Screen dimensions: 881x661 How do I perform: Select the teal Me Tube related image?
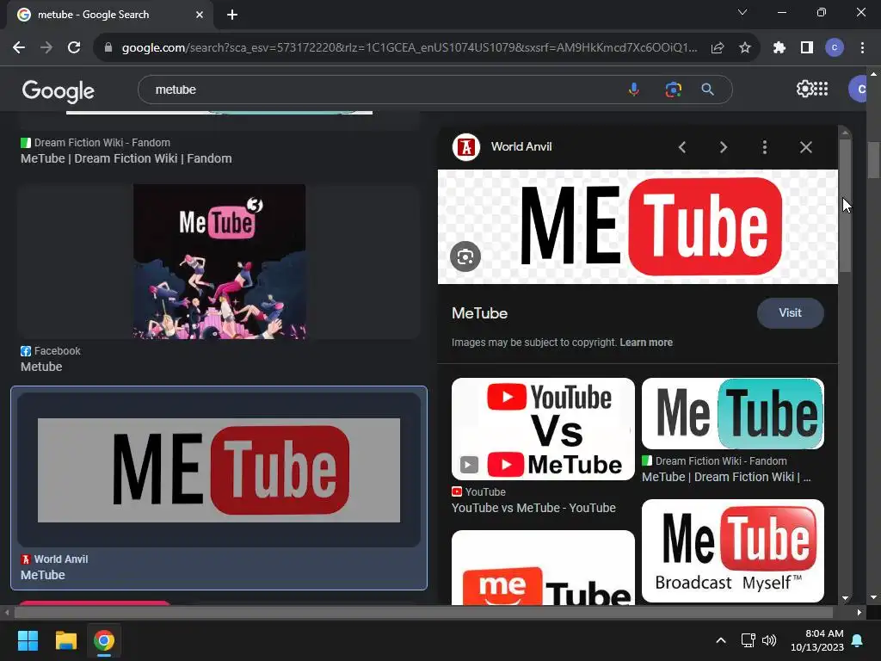[x=733, y=413]
